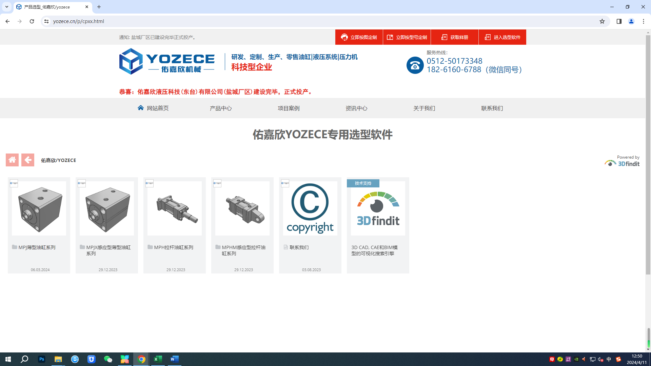Open 联系我们 navigation item
The image size is (651, 366).
(492, 108)
